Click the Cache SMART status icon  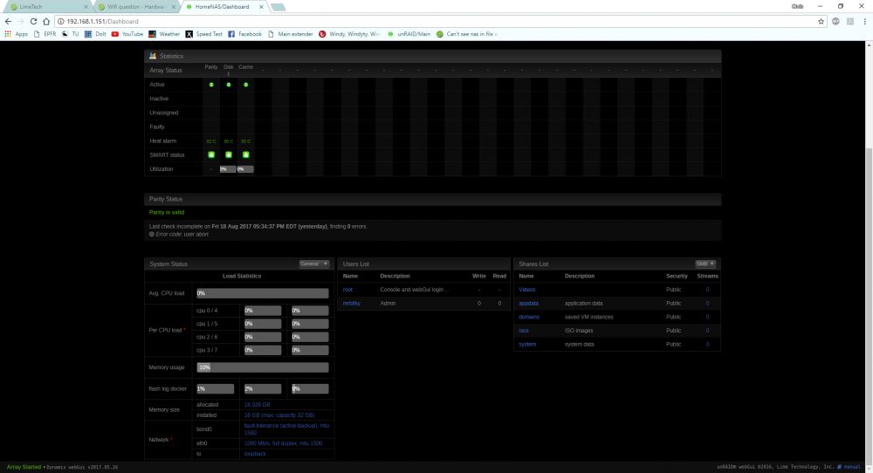click(245, 154)
